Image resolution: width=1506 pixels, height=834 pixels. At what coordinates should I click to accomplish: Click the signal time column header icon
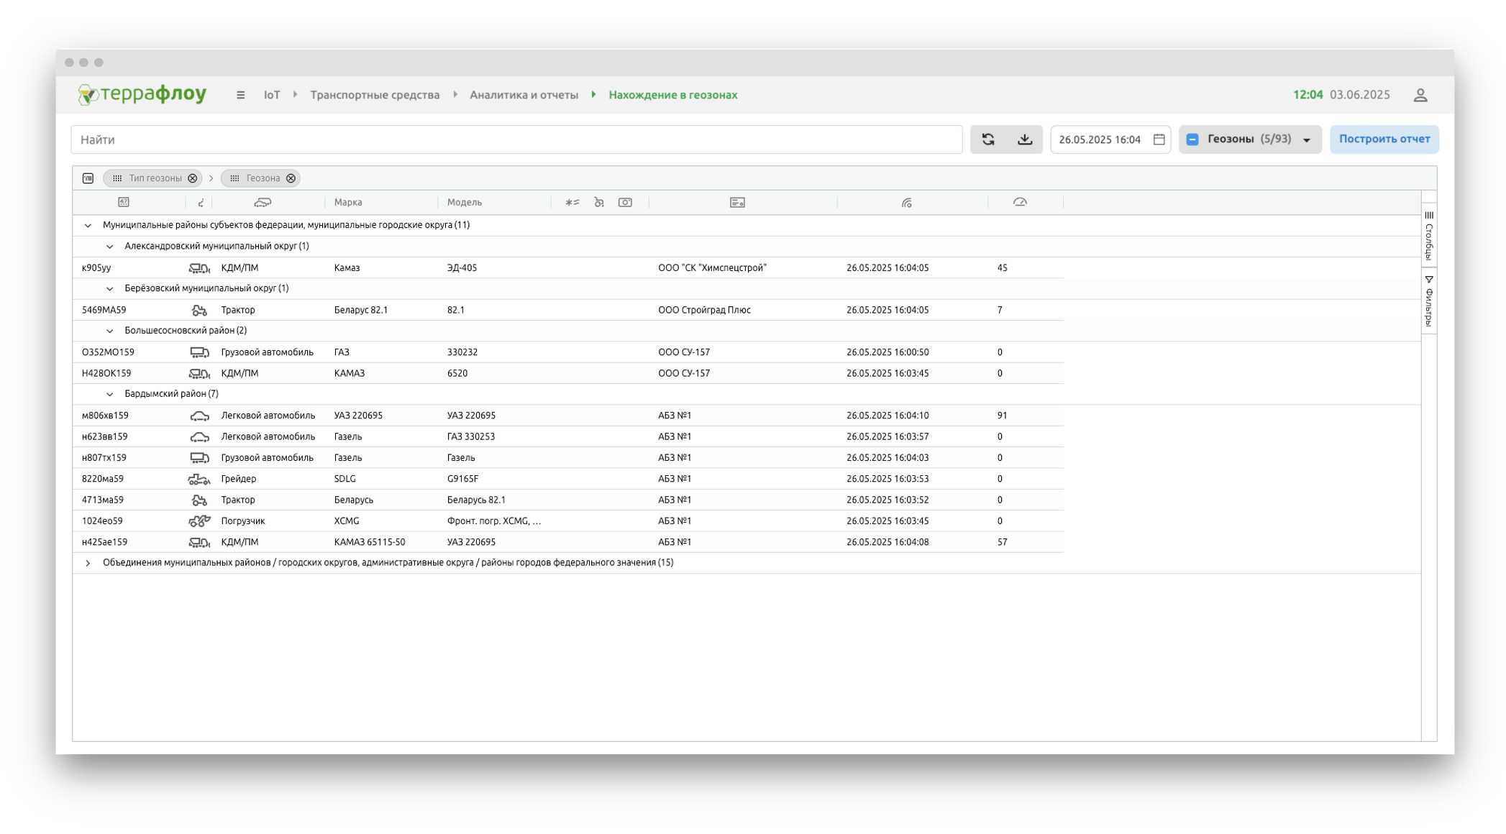[x=906, y=203]
